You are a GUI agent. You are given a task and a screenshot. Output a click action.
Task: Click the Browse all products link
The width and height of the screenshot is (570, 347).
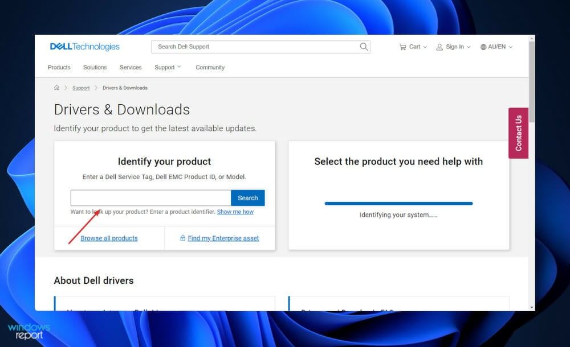pos(109,238)
